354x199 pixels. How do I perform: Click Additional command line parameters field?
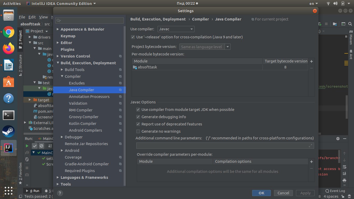(x=225, y=146)
